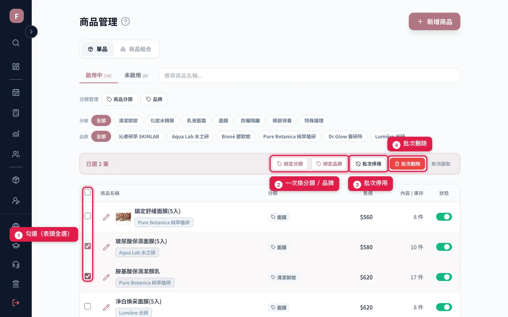The height and width of the screenshot is (317, 508).
Task: Click the logout icon in sidebar
Action: [x=16, y=303]
